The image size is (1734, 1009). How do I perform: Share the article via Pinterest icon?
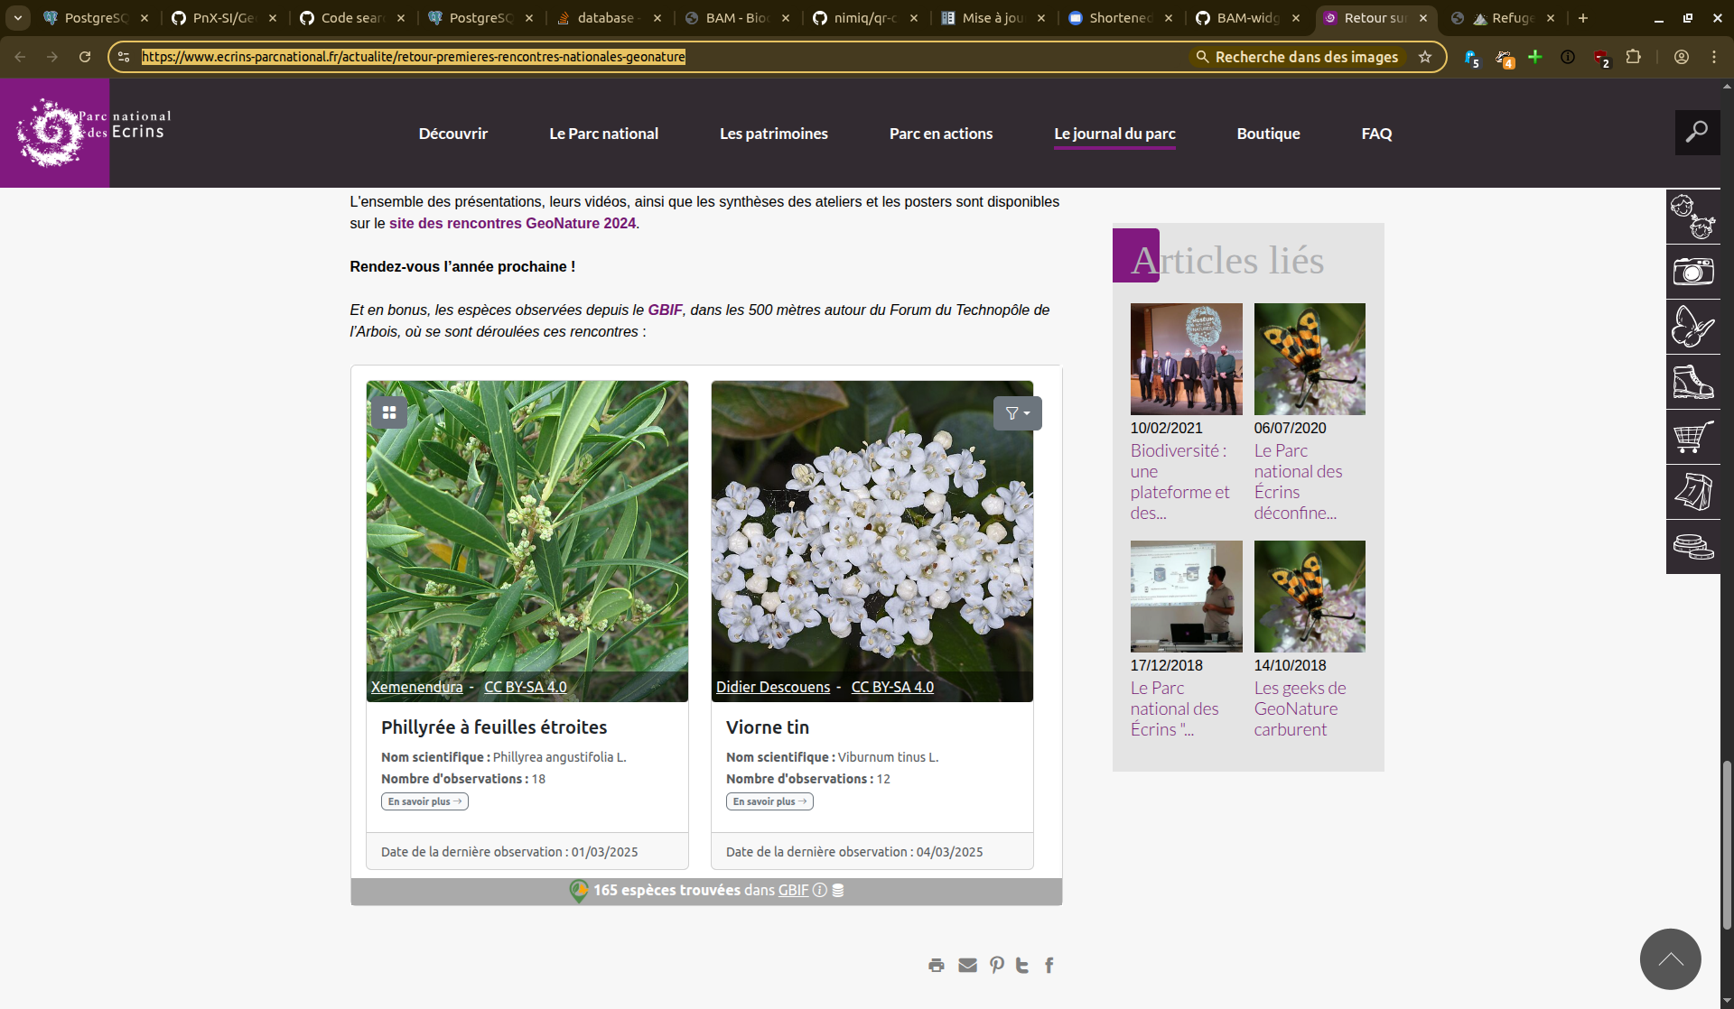pos(996,966)
